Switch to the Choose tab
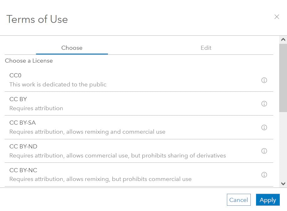Image resolution: width=287 pixels, height=211 pixels. coord(72,48)
